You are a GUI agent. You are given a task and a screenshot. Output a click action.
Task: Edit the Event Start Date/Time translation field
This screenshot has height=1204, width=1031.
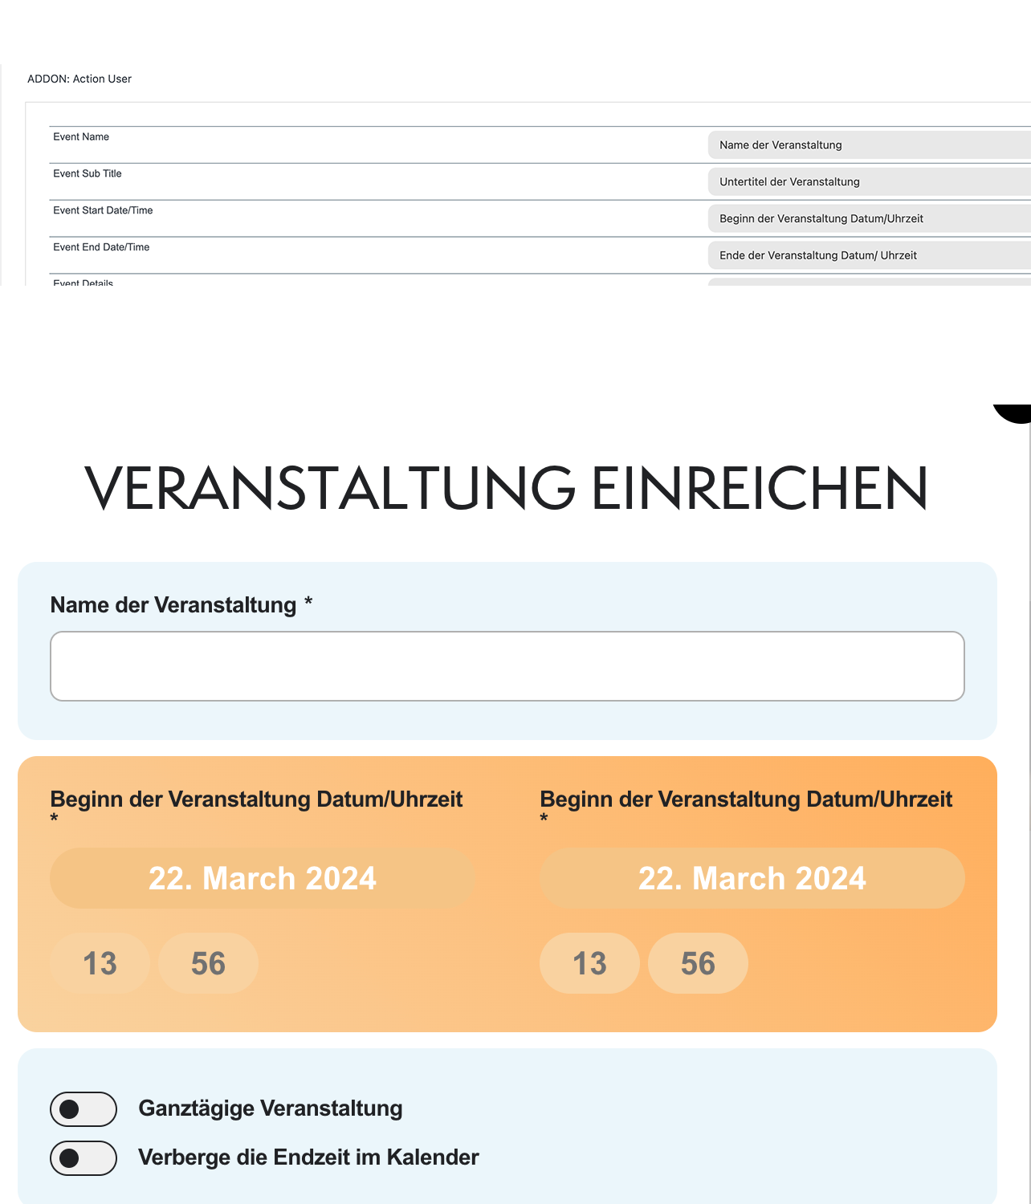(x=870, y=218)
